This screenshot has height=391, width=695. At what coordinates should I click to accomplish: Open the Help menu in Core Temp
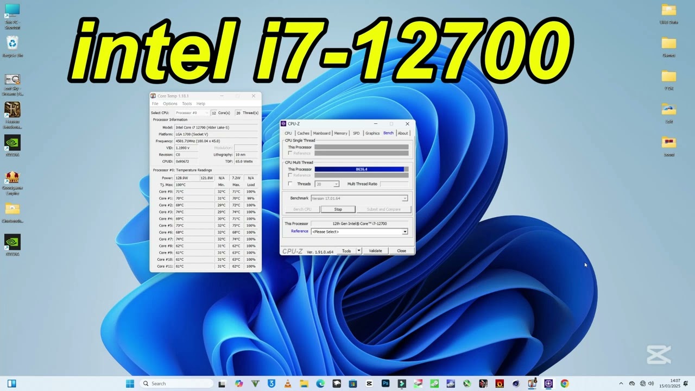click(x=201, y=104)
